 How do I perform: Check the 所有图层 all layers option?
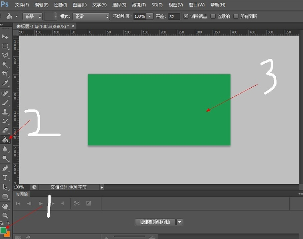236,16
